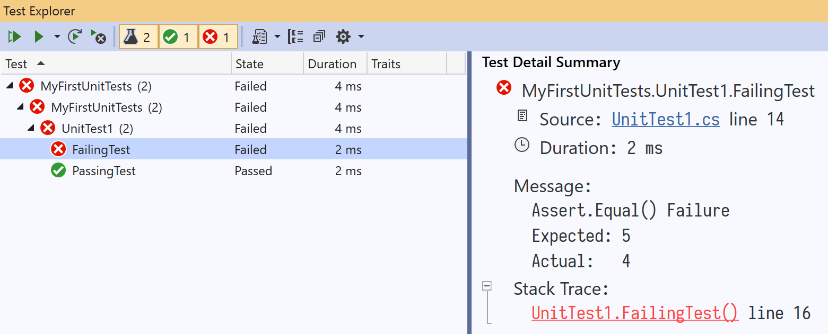Click the Passed state cell

pyautogui.click(x=254, y=171)
